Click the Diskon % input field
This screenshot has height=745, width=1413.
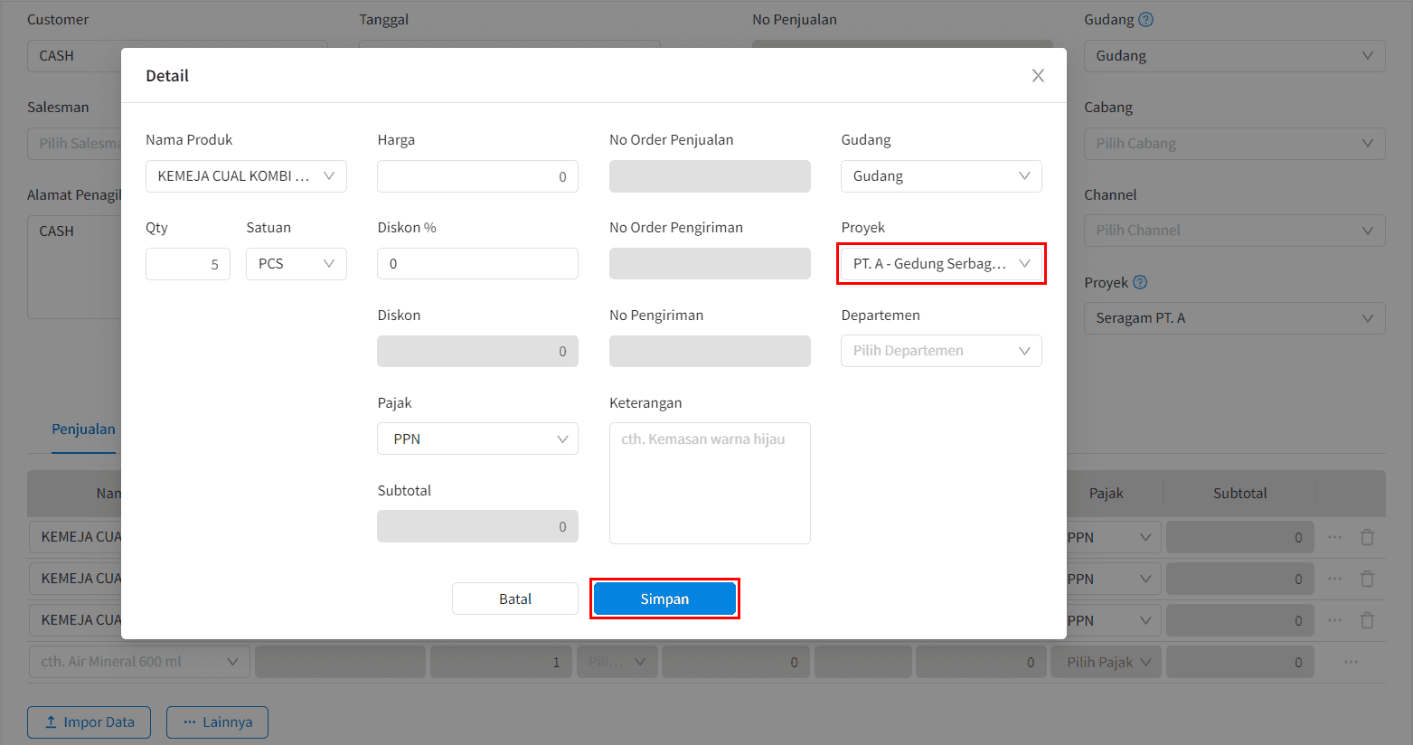tap(477, 264)
